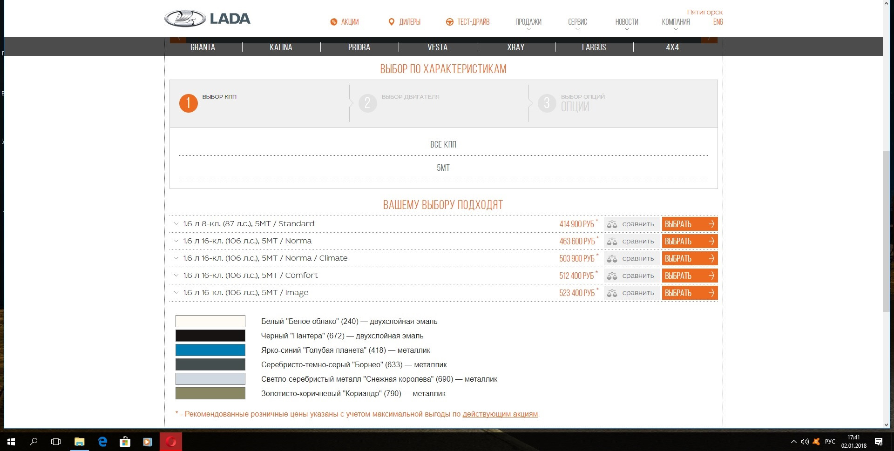This screenshot has height=451, width=894.
Task: Click compare scales icon for Norma / Climate
Action: (612, 259)
